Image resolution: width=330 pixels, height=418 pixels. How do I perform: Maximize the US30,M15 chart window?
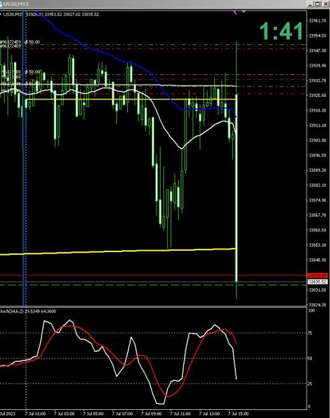point(317,4)
